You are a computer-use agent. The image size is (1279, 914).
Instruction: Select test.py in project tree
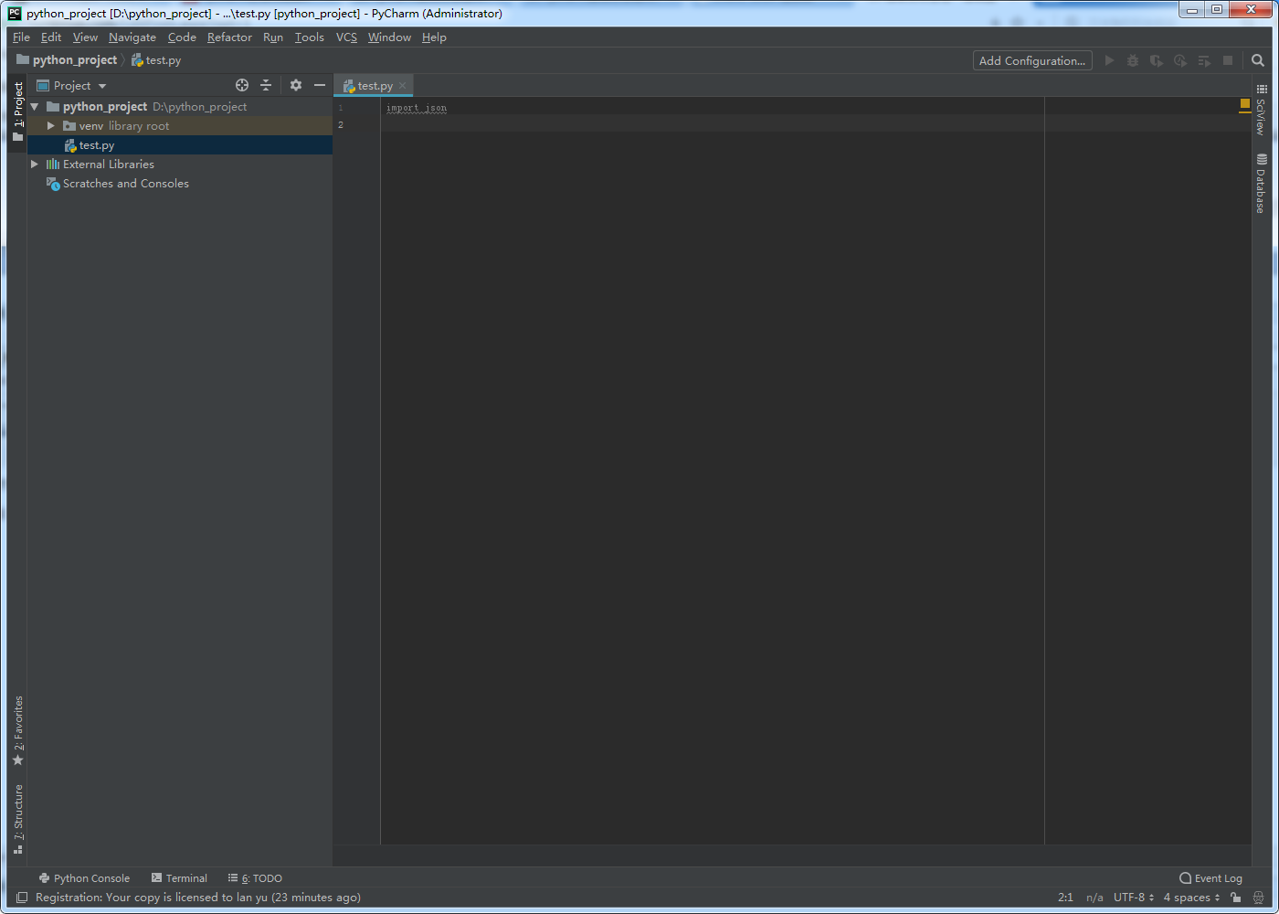[180, 145]
